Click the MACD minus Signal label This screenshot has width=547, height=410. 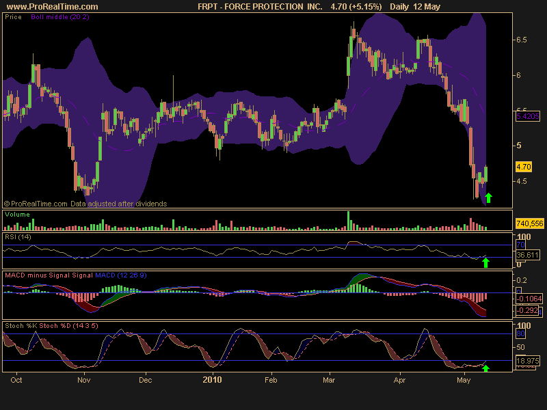tap(38, 275)
